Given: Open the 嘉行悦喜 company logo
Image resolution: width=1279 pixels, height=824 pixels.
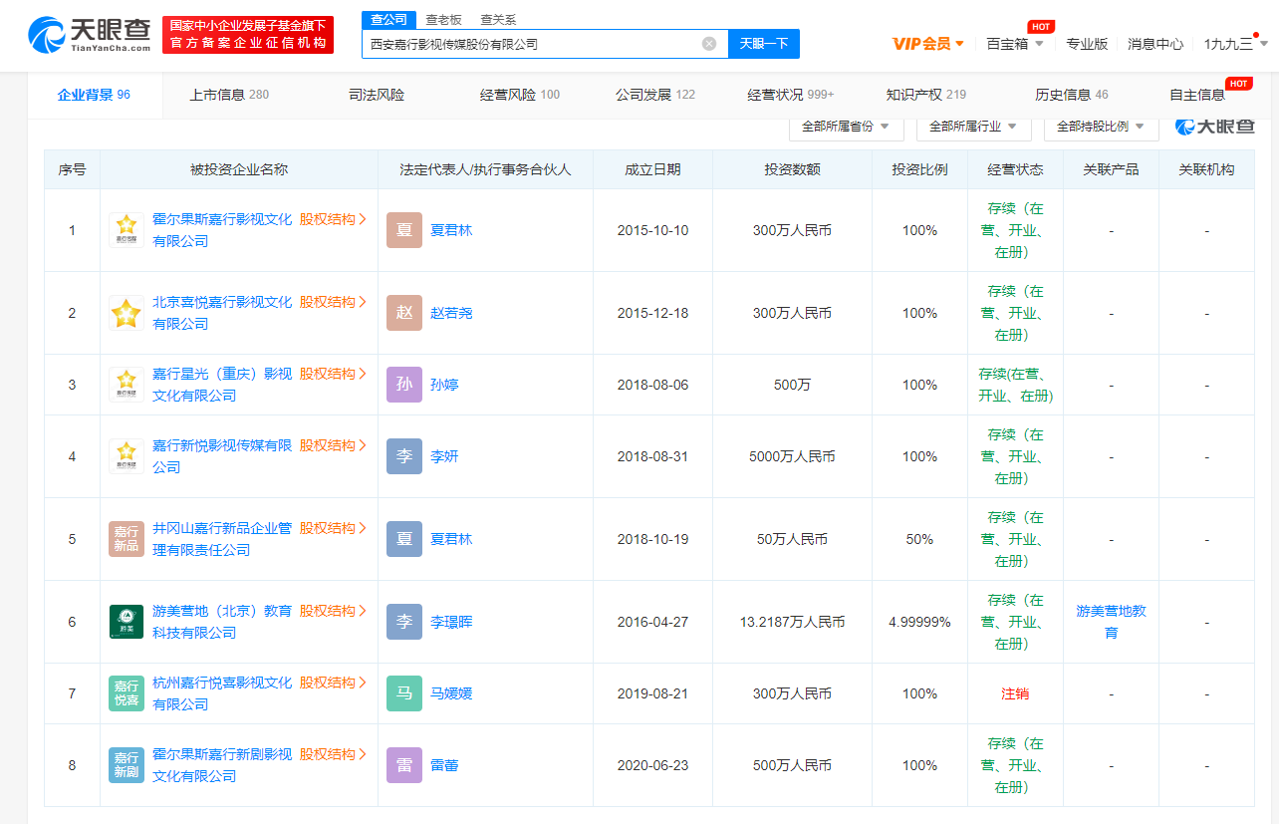Looking at the screenshot, I should [127, 693].
